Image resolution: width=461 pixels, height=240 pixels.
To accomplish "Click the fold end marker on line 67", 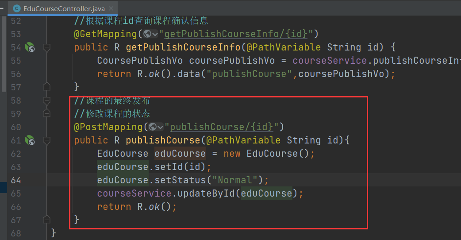I will [47, 220].
